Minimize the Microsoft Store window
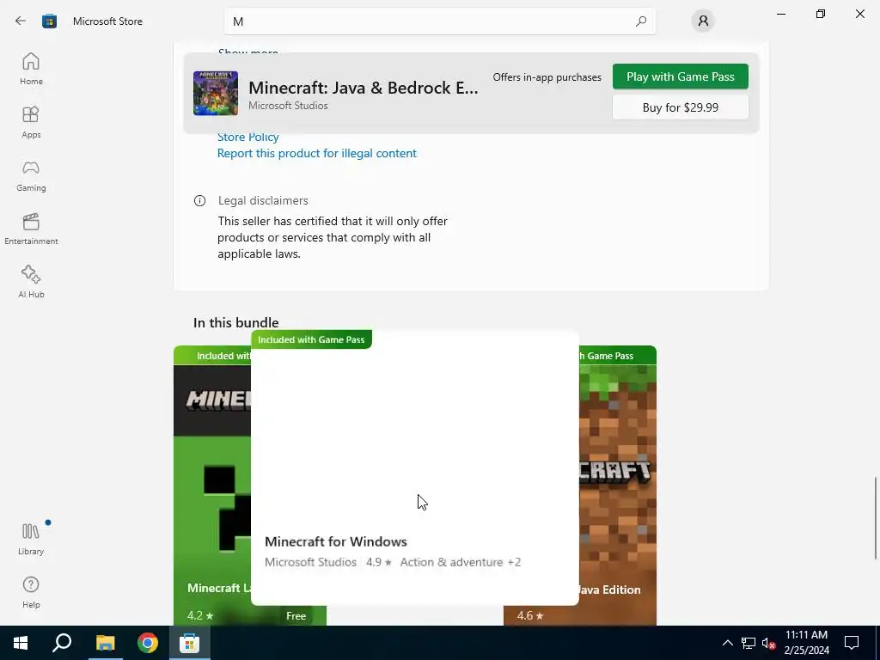The width and height of the screenshot is (880, 660). tap(780, 14)
